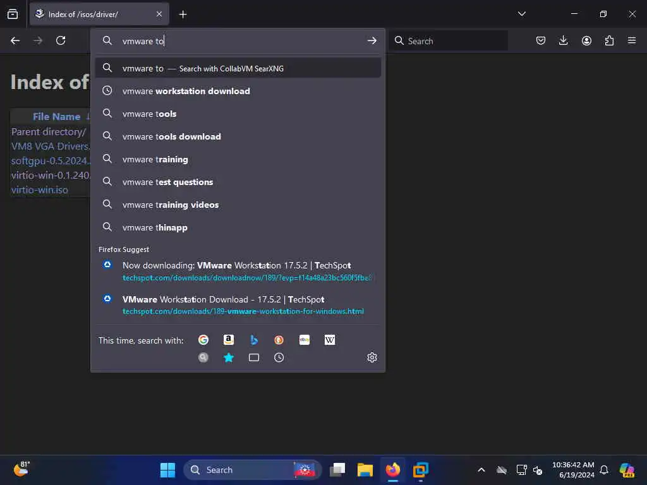The width and height of the screenshot is (647, 485).
Task: Search this time with eBay
Action: [x=305, y=340]
